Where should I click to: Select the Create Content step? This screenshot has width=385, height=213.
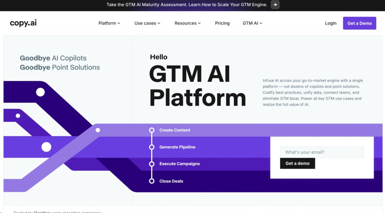pyautogui.click(x=174, y=130)
